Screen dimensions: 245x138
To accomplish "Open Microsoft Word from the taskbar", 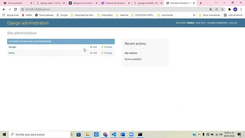I will [122, 135].
